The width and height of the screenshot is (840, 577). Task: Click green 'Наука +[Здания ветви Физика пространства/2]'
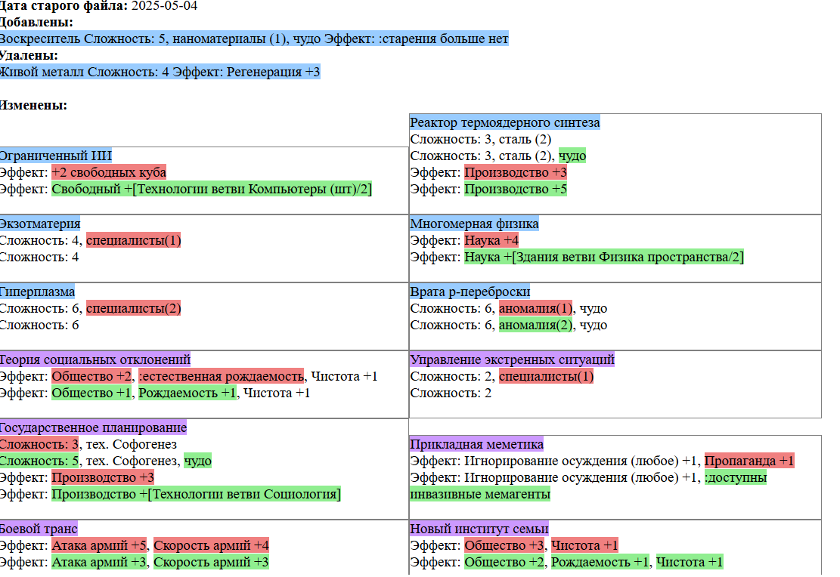tap(604, 257)
